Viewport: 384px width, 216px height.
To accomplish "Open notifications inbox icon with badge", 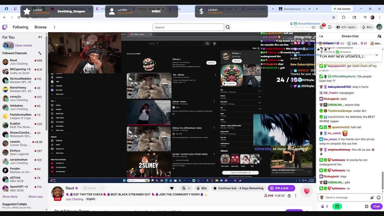I will tap(322, 27).
